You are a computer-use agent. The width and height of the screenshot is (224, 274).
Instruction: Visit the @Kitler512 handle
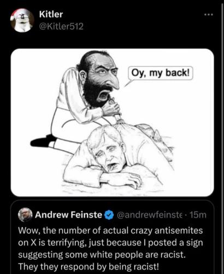62,26
